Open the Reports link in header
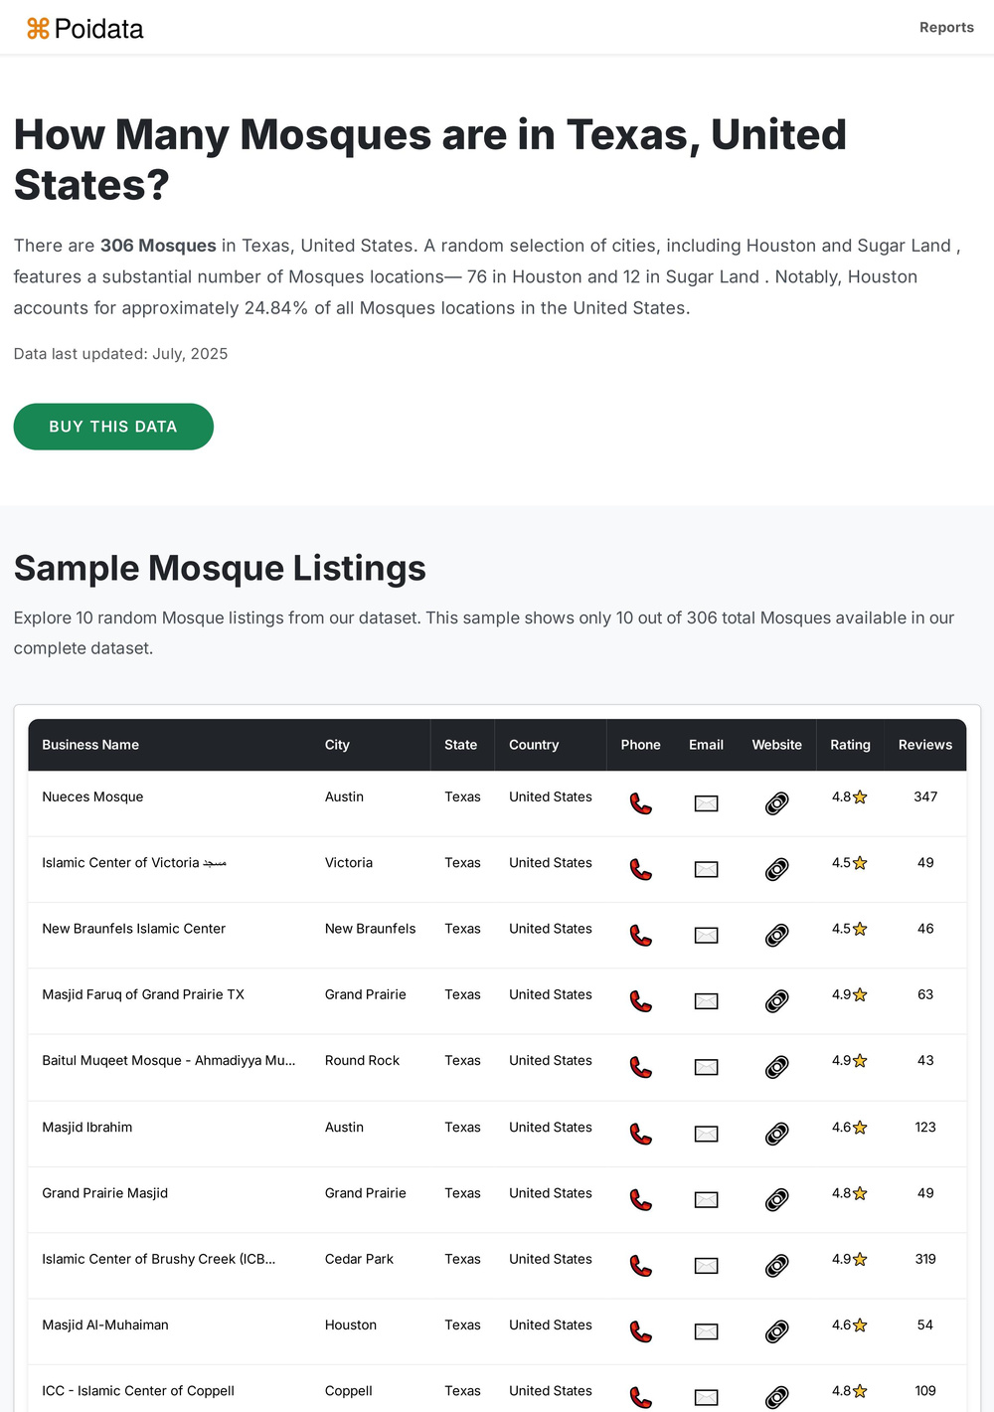 click(x=946, y=27)
